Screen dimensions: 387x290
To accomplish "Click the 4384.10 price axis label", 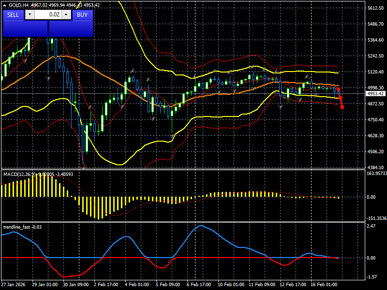I will [x=375, y=167].
